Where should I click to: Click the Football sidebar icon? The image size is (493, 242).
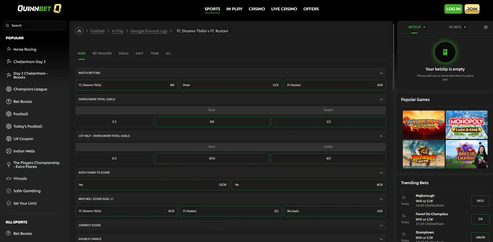click(x=9, y=114)
